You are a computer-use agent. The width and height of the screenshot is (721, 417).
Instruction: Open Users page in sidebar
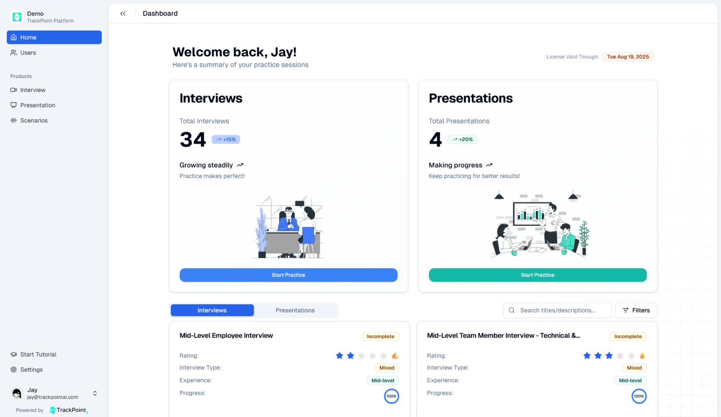pos(28,53)
